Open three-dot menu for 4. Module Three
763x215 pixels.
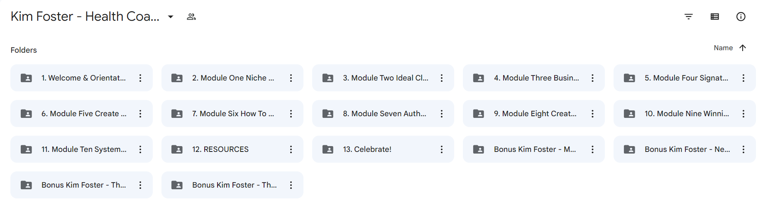pyautogui.click(x=592, y=78)
